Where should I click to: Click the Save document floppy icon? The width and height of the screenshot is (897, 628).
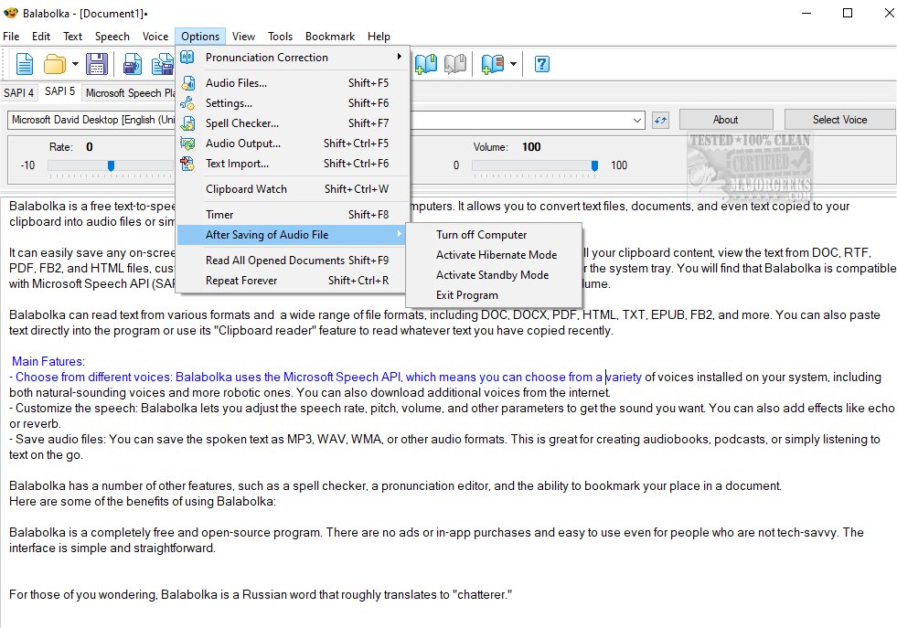click(x=97, y=64)
